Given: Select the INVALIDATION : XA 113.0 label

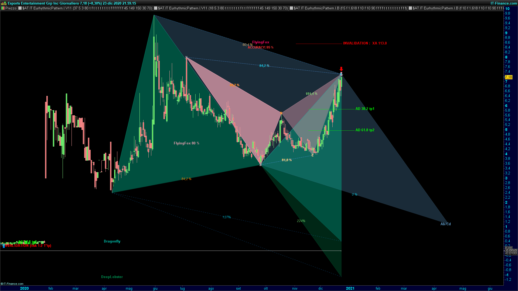Looking at the screenshot, I should (x=365, y=43).
